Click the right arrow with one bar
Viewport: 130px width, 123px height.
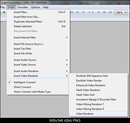pyautogui.click(x=99, y=12)
